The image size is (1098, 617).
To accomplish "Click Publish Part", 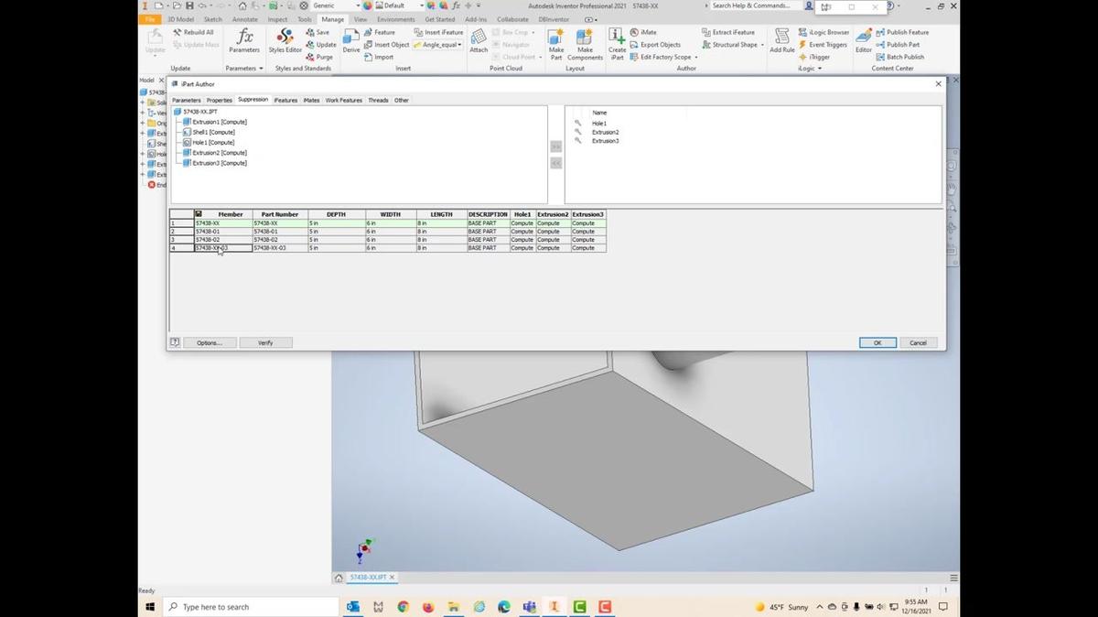I will click(x=898, y=44).
